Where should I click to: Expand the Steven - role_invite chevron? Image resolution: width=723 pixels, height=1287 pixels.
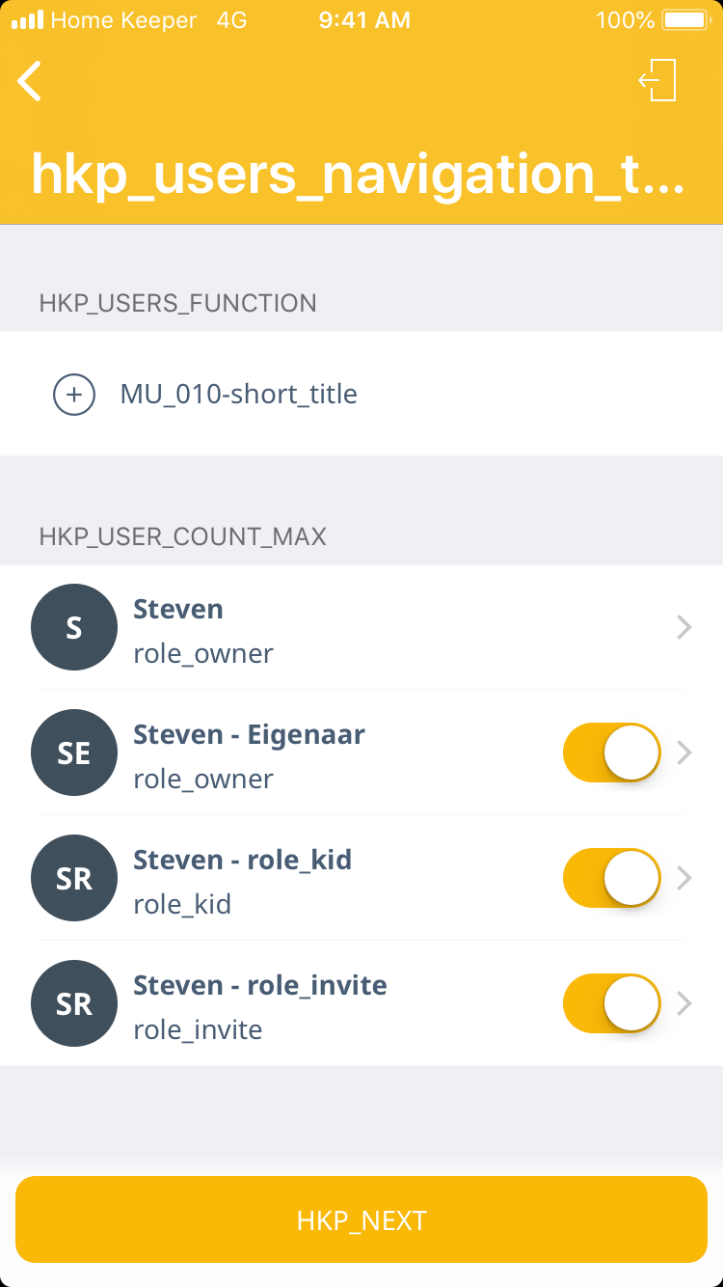(684, 1003)
